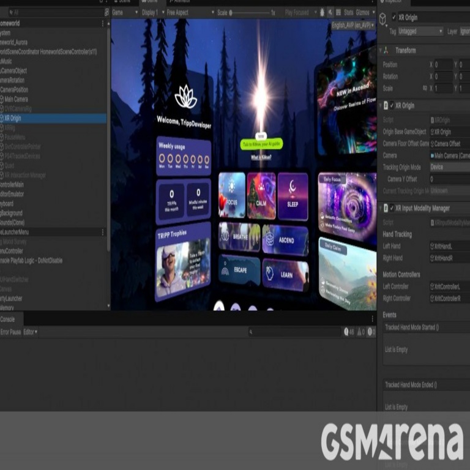The height and width of the screenshot is (470, 470).
Task: Disable the XR Input Modality Manager checkbox
Action: click(392, 209)
